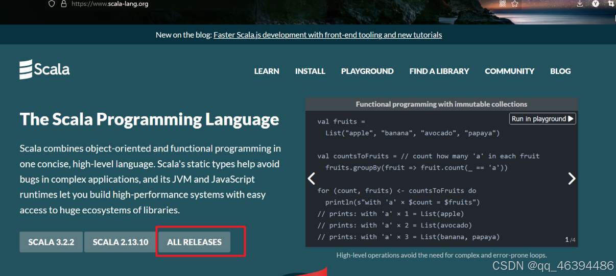
Task: Click the shield tracking protection icon
Action: [51, 4]
